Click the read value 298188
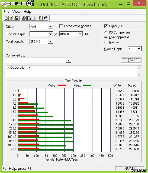148x173 pixels. pyautogui.click(x=134, y=124)
